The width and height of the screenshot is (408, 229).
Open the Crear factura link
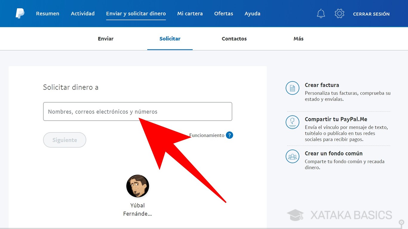click(322, 85)
